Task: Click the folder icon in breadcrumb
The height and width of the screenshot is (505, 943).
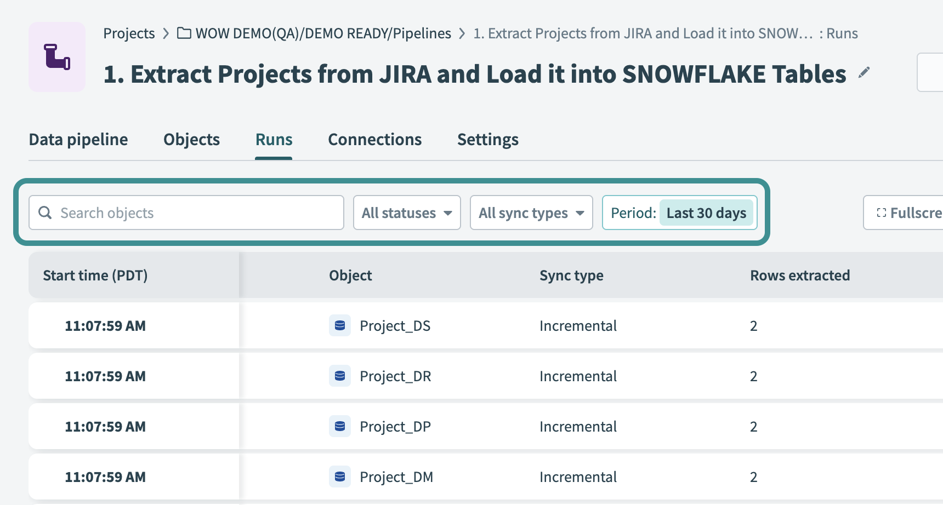Action: click(x=184, y=33)
